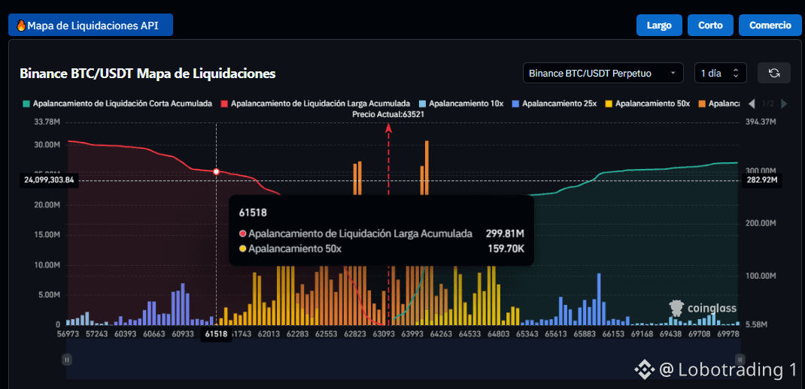
Task: Click the 56973 x-axis tick label
Action: tap(69, 333)
